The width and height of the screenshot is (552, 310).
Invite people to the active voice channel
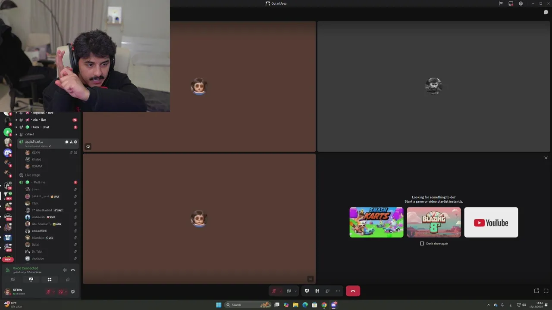pyautogui.click(x=71, y=142)
